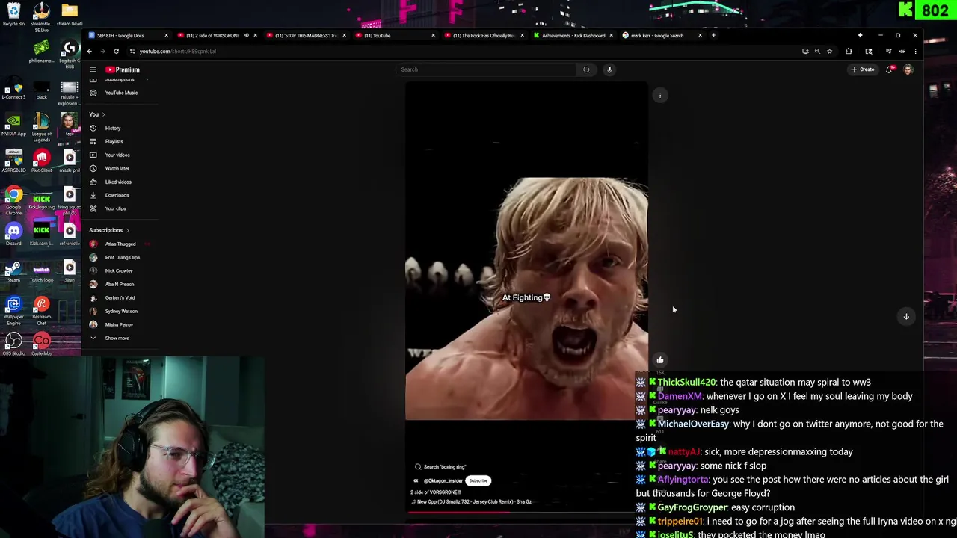Click the YouTube Premium logo
This screenshot has height=538, width=957.
coord(123,69)
